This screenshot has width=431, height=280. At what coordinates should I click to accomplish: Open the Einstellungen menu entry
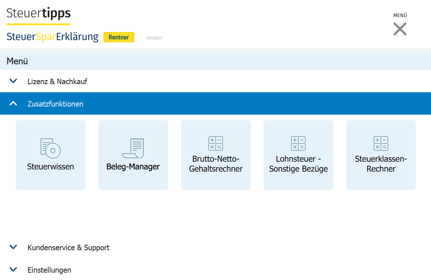tap(49, 270)
